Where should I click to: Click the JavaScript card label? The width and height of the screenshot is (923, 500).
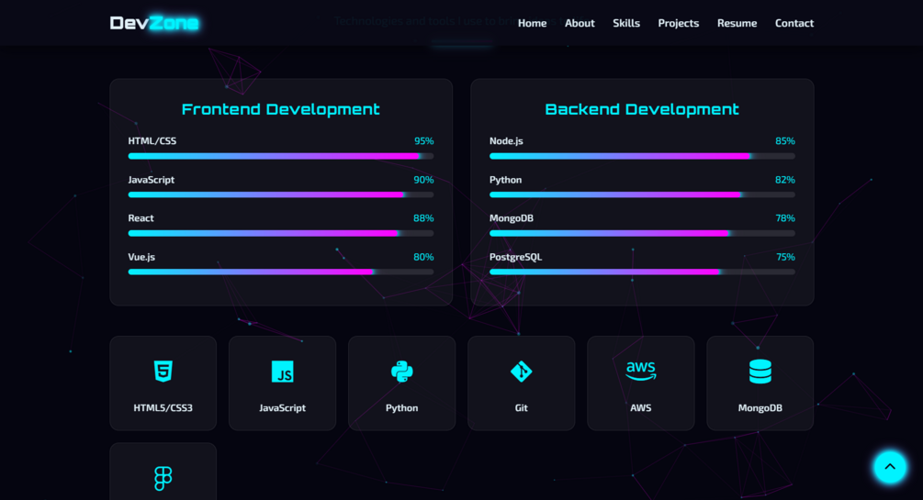coord(283,407)
